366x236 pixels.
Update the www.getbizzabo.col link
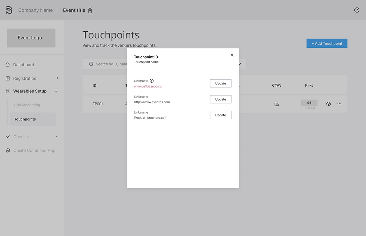click(221, 83)
